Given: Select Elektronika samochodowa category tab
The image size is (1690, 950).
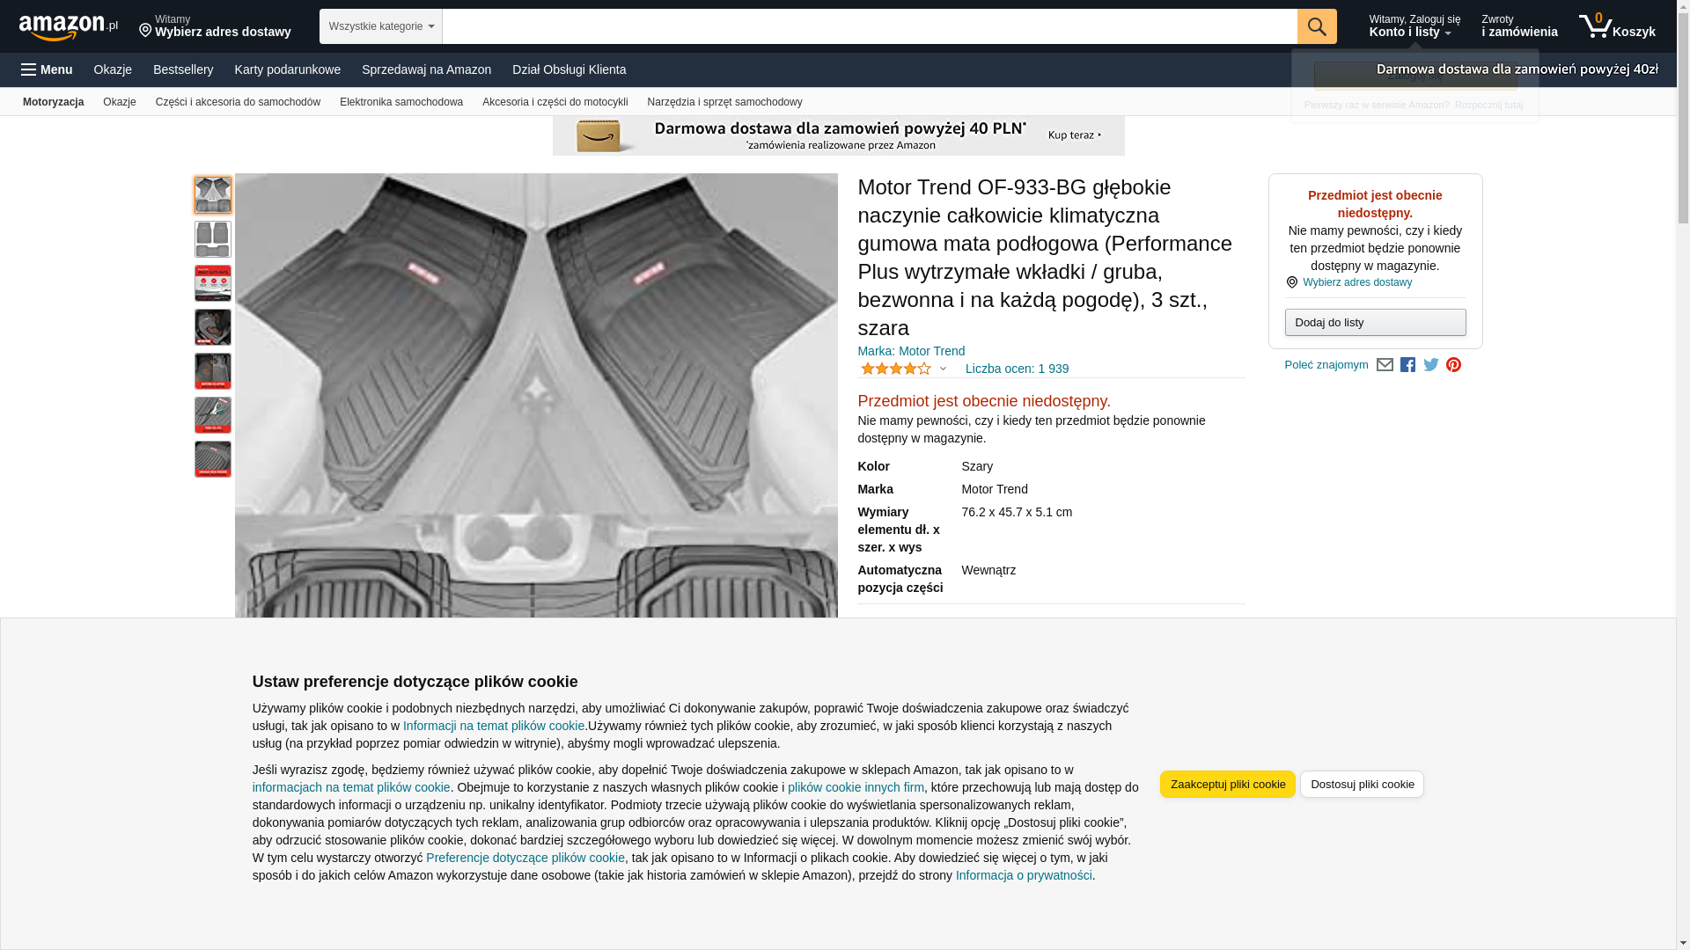Looking at the screenshot, I should click(400, 102).
